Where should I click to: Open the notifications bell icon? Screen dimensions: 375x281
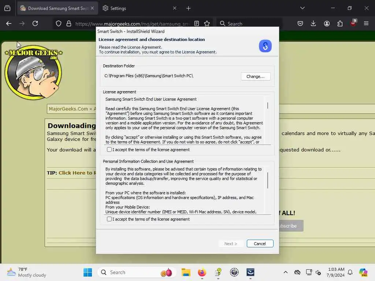coord(350,272)
